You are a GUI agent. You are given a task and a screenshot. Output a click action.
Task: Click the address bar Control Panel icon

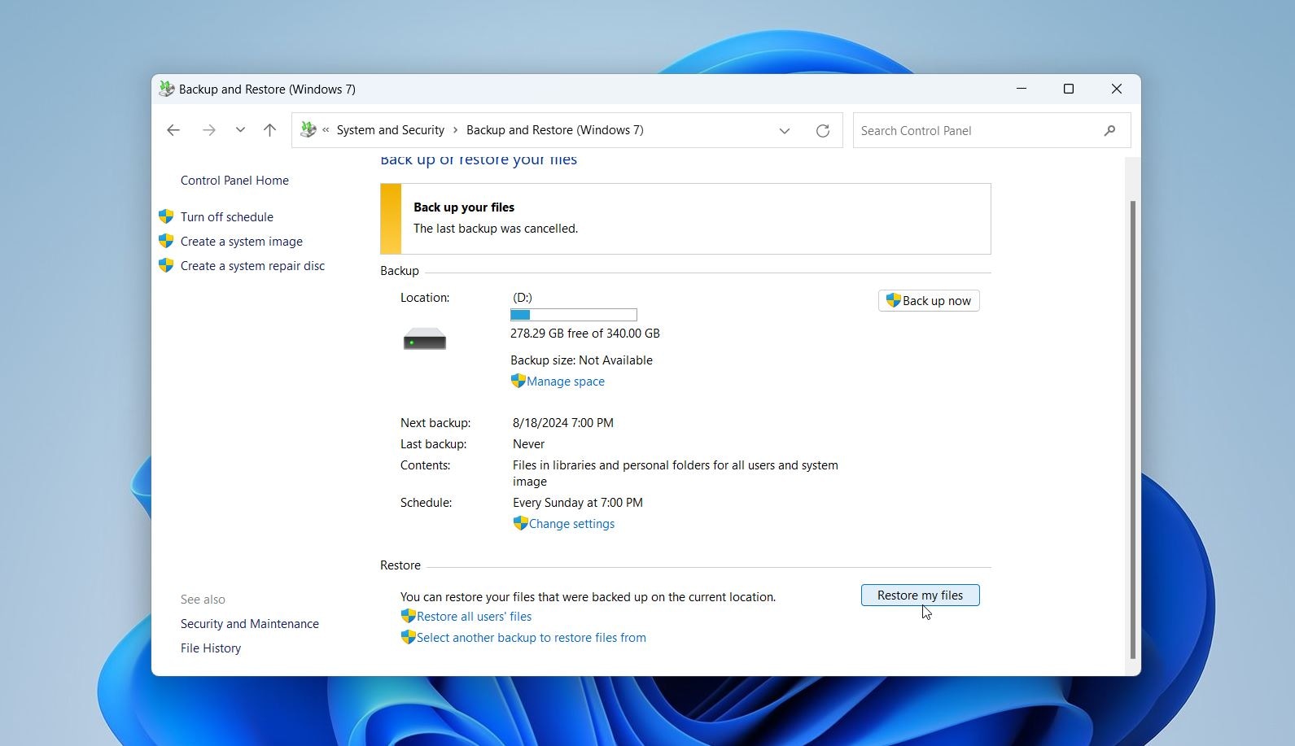308,129
